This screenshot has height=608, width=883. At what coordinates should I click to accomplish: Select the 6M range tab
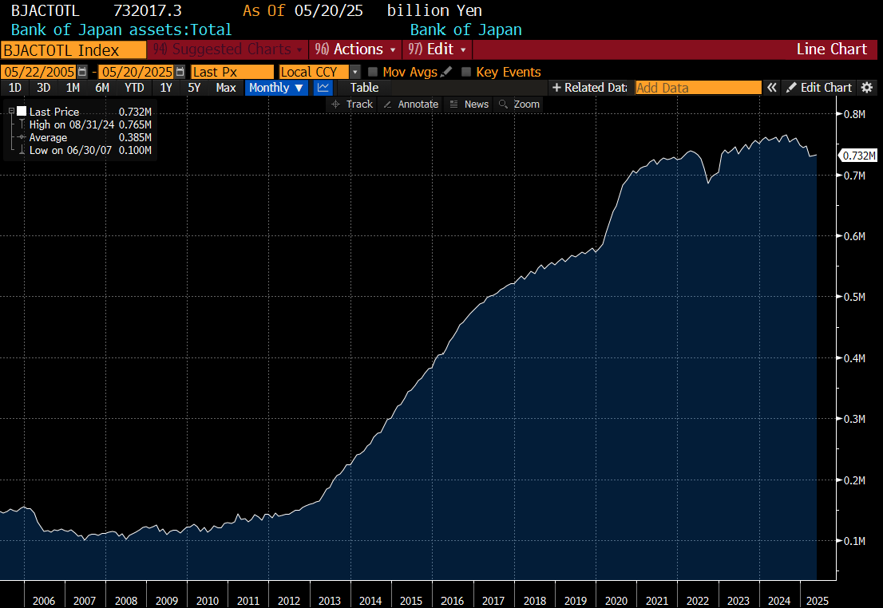tap(102, 87)
